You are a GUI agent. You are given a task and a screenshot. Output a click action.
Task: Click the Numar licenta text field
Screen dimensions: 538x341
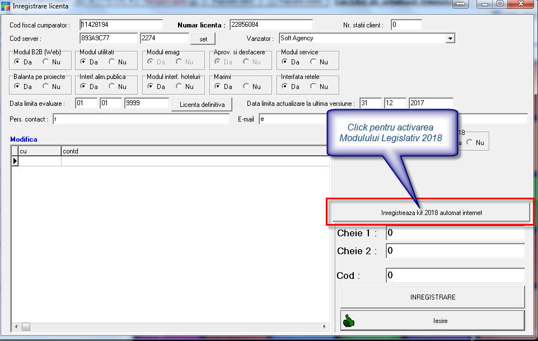click(x=271, y=25)
